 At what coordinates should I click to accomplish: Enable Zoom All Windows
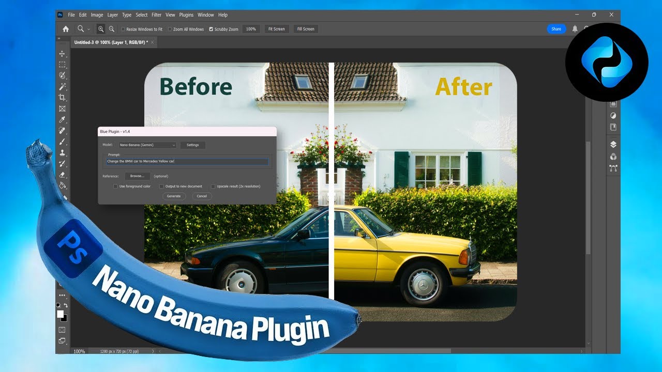pos(170,29)
